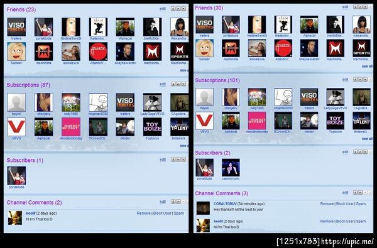This screenshot has width=377, height=248.
Task: Open the minder thumbnail in Subscriptions (101)
Action: click(309, 121)
